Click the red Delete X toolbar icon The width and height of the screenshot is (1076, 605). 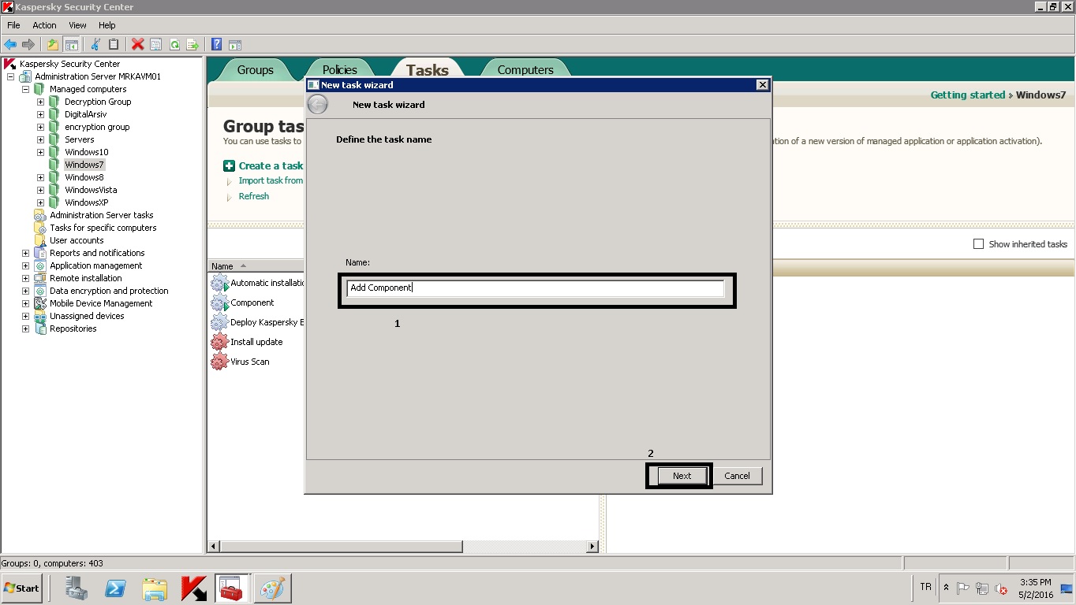(137, 45)
